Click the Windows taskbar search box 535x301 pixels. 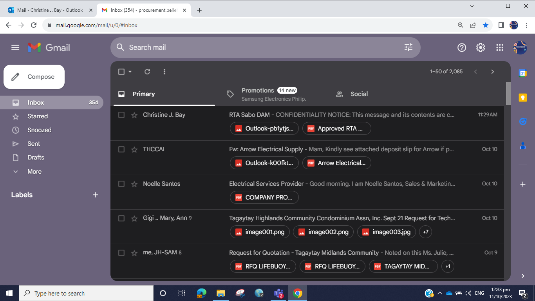[86, 293]
